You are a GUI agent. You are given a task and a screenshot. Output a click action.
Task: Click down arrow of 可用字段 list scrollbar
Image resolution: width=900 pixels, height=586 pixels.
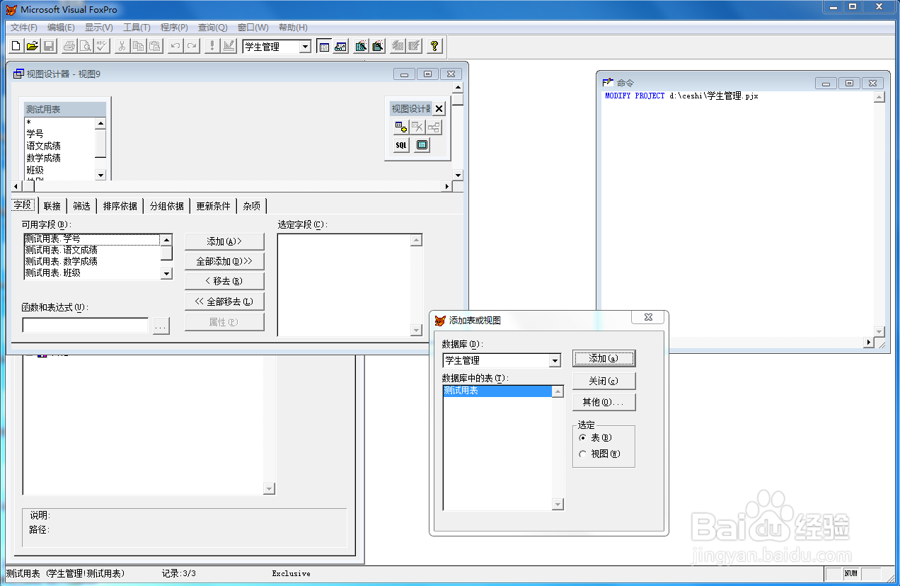click(166, 273)
